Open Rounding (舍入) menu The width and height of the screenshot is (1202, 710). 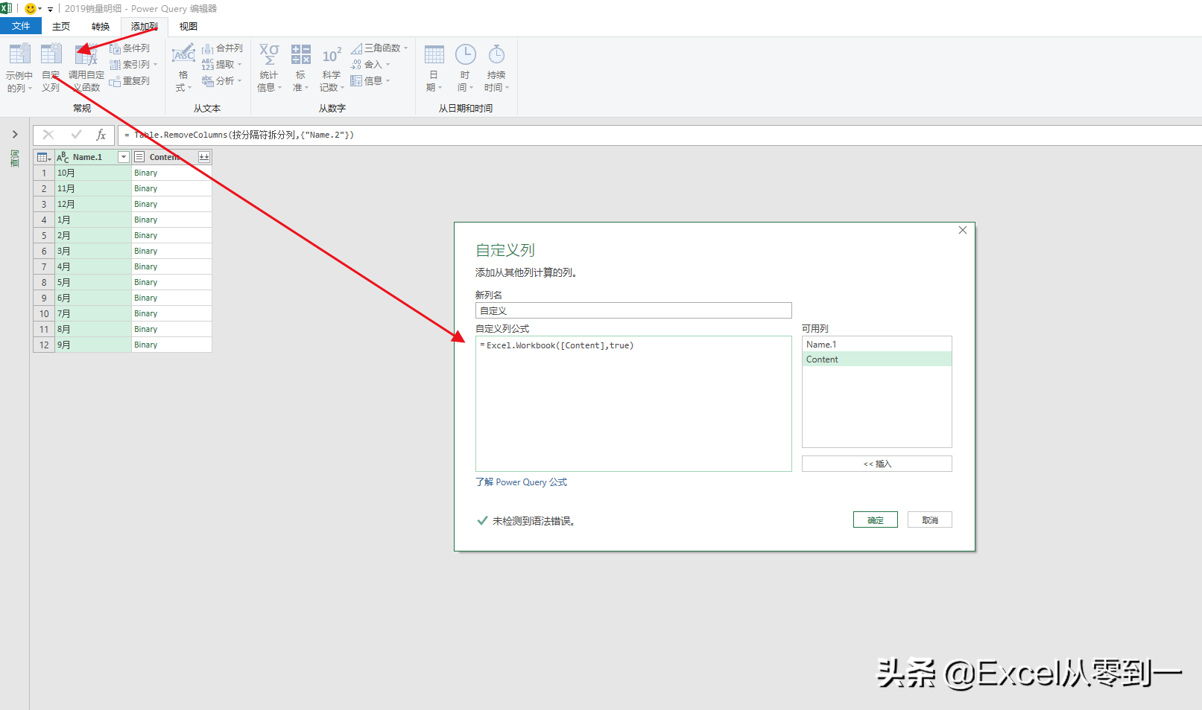[370, 65]
